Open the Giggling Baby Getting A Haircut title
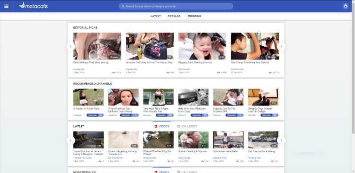This screenshot has height=173, width=355. (x=195, y=62)
